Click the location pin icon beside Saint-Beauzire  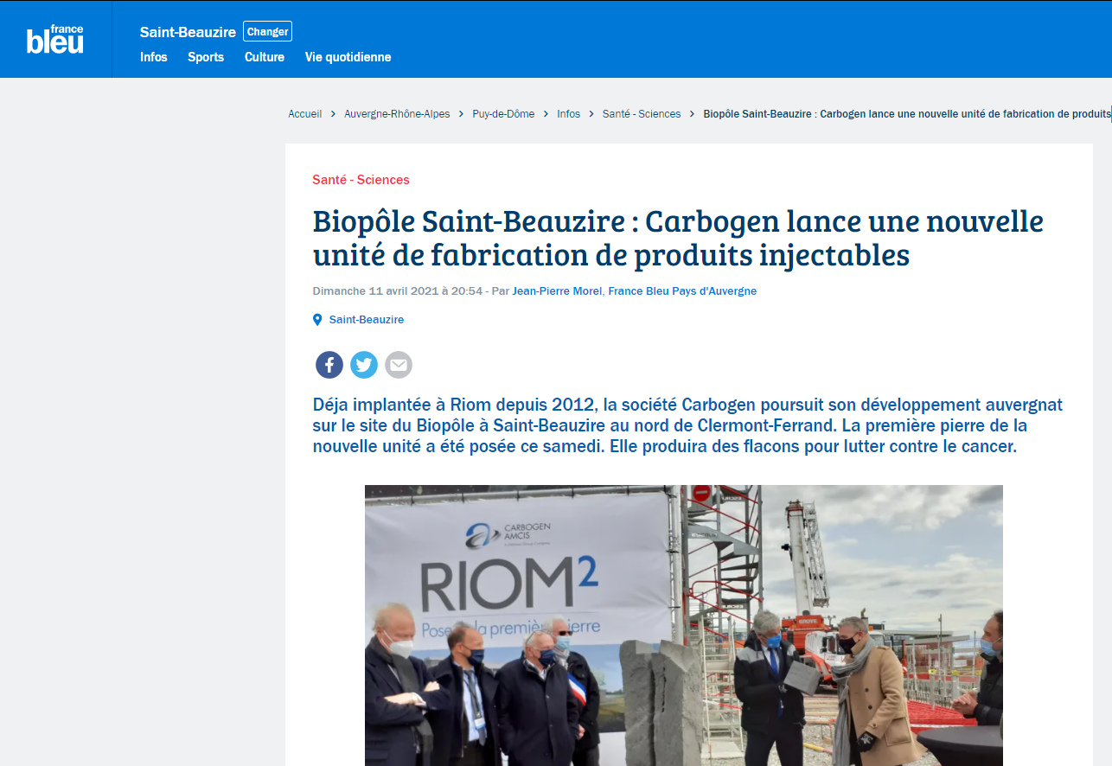[317, 320]
